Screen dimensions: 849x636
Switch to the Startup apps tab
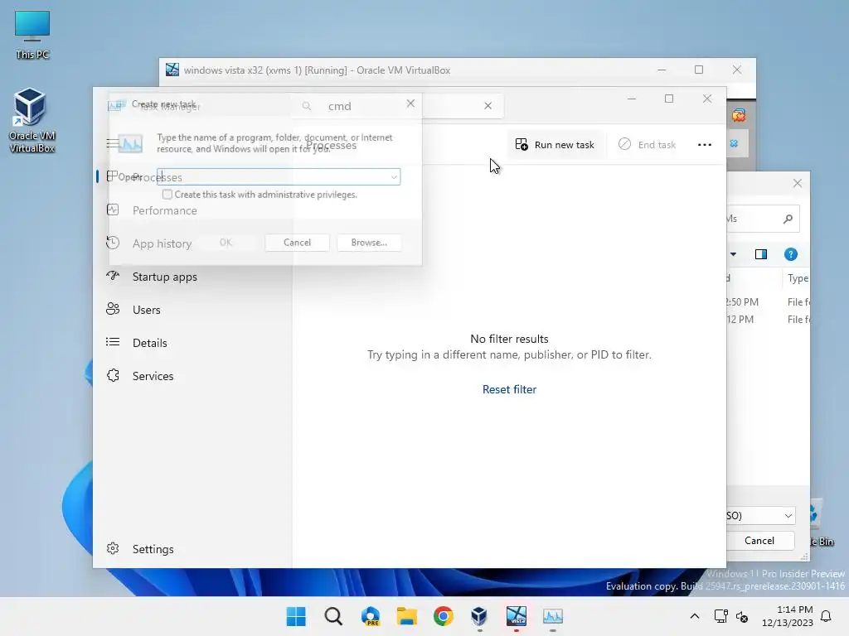(165, 277)
